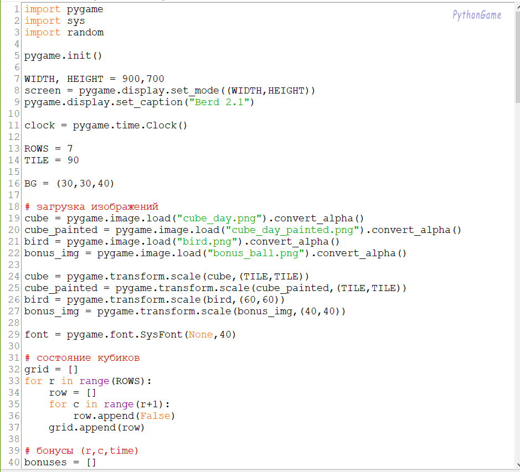Image resolution: width=520 pixels, height=472 pixels.
Task: Click "import sys" on line 2
Action: [55, 21]
